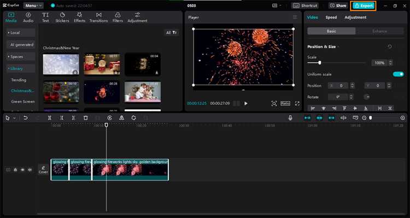Expand the Spaces section
The image size is (410, 218).
pos(21,56)
